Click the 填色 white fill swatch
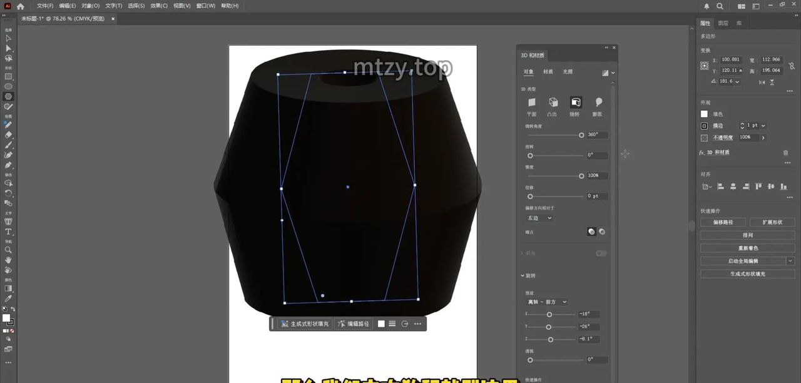 (x=704, y=114)
